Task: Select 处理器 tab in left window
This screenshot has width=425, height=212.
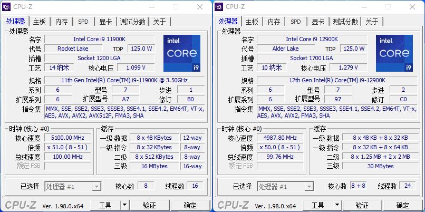Action: click(16, 21)
